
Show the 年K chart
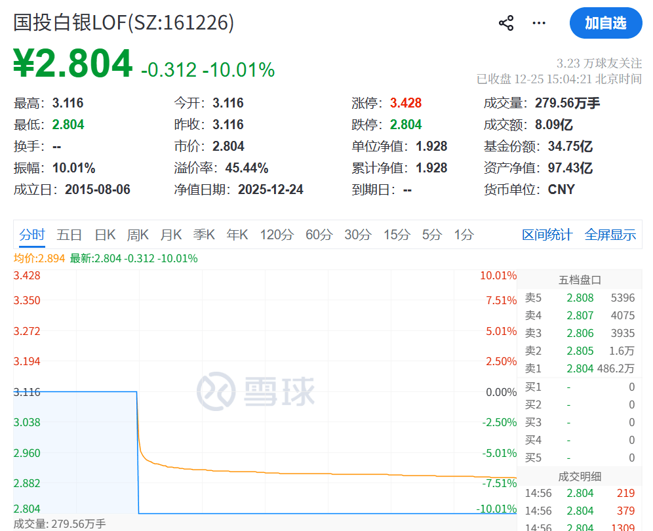coord(237,235)
